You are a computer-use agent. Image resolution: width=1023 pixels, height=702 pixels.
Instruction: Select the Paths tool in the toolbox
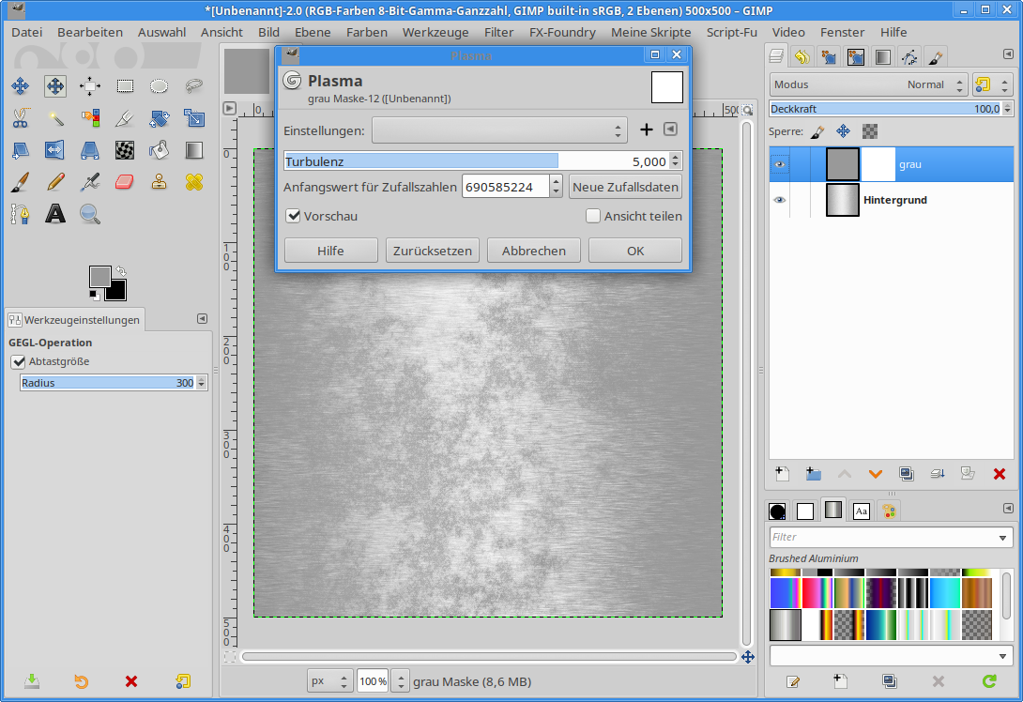tap(21, 214)
